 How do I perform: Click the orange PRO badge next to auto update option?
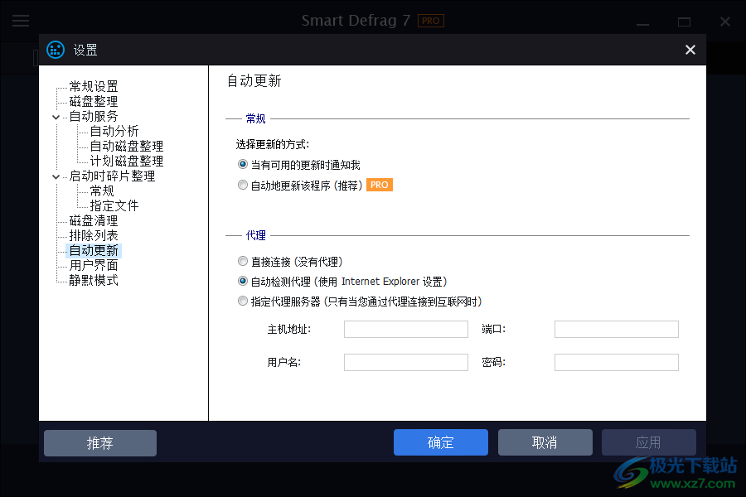pos(379,185)
